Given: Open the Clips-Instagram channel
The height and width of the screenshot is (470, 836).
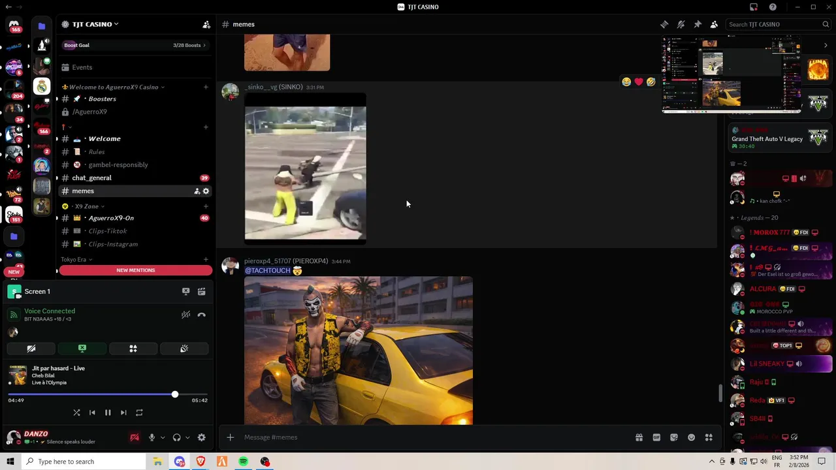Looking at the screenshot, I should (x=135, y=244).
